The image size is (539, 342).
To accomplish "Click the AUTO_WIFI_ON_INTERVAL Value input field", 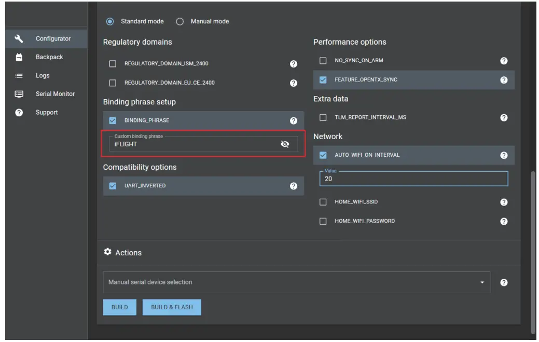I will coord(413,179).
